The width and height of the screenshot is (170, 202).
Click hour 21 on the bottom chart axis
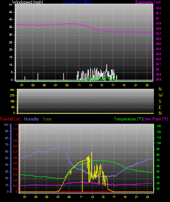coord(136,197)
